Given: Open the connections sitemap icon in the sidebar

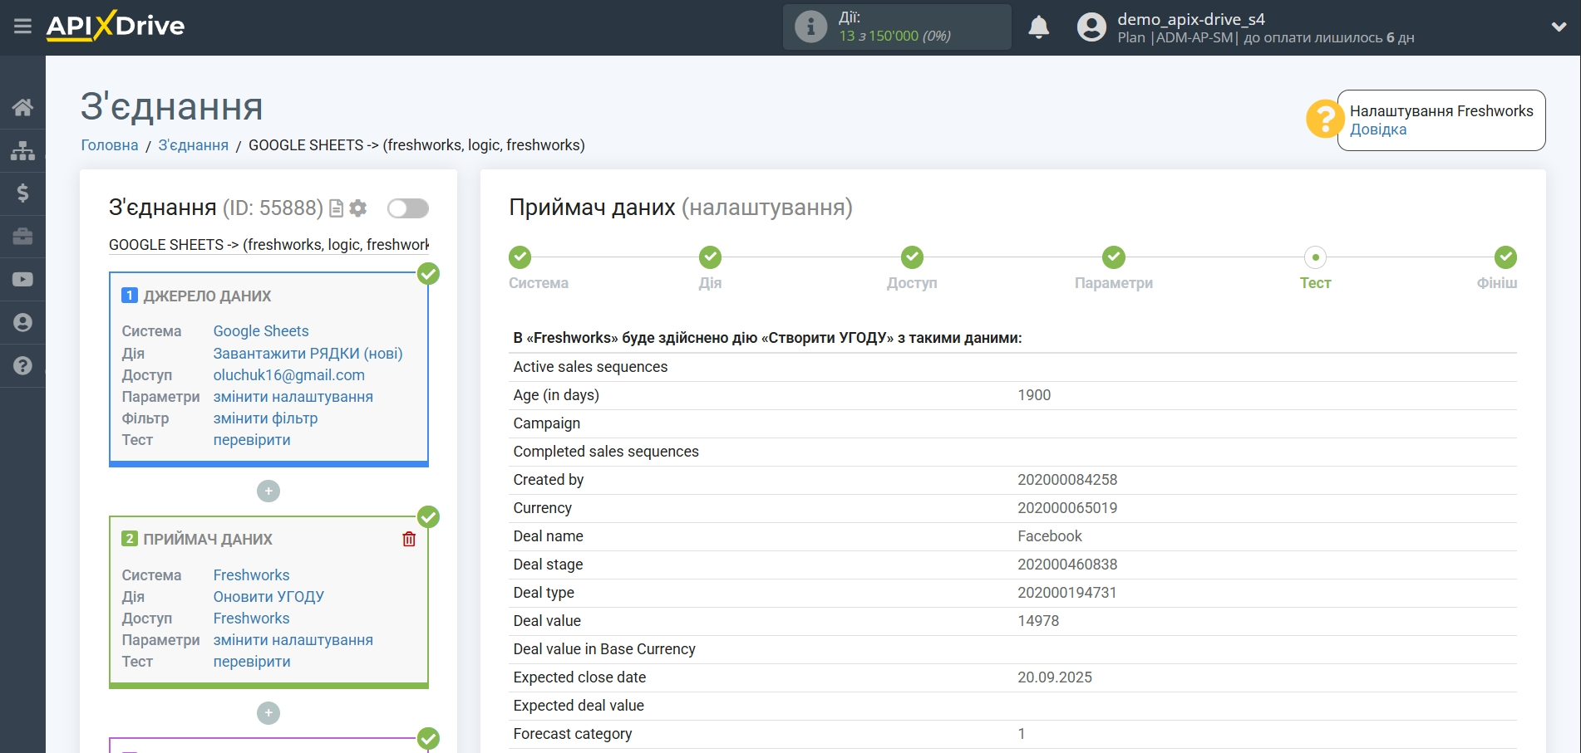Looking at the screenshot, I should [22, 150].
